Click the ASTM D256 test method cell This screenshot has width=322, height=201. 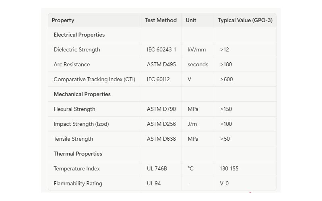pyautogui.click(x=161, y=124)
